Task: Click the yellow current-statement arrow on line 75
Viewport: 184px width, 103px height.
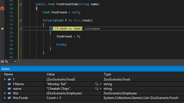Action: pos(2,29)
